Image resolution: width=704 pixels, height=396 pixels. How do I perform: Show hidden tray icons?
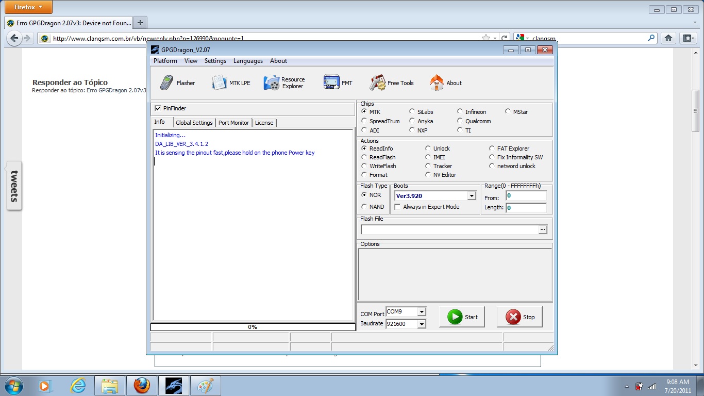(627, 386)
